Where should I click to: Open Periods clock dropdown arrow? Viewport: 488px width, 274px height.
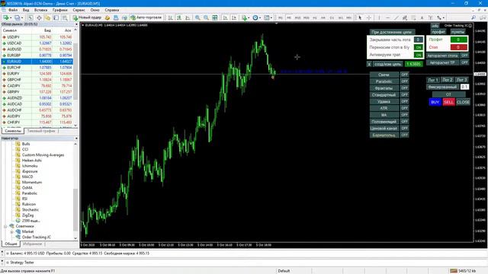(260, 18)
